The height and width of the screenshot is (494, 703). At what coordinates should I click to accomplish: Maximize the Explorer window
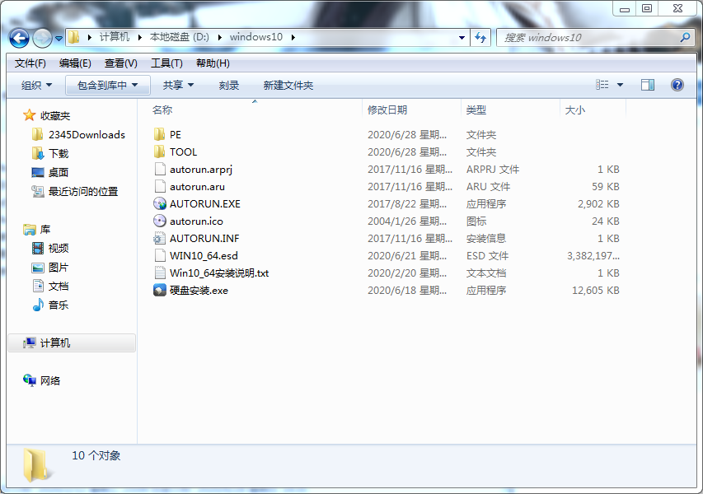[x=647, y=8]
